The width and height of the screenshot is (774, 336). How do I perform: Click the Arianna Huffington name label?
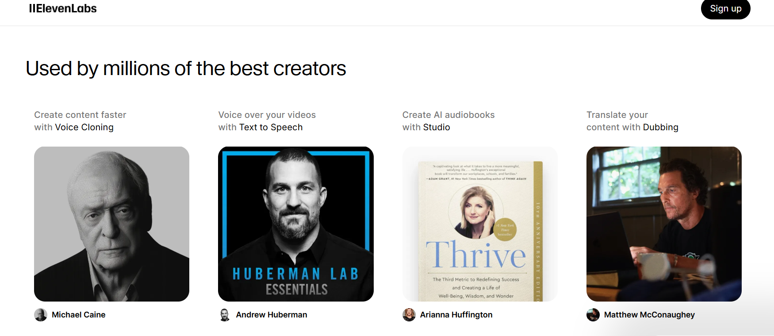pos(456,315)
